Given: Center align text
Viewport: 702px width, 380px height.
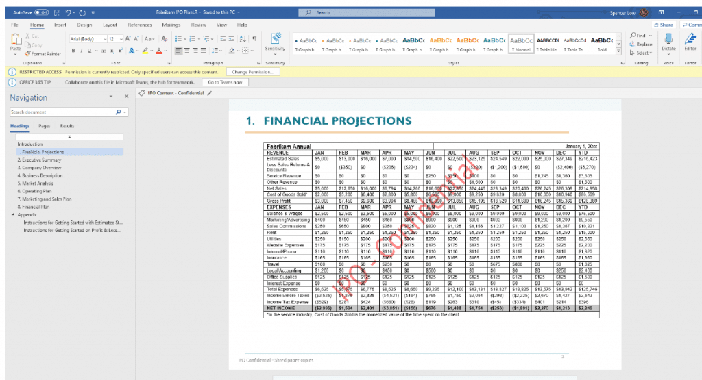Looking at the screenshot, I should [x=187, y=51].
